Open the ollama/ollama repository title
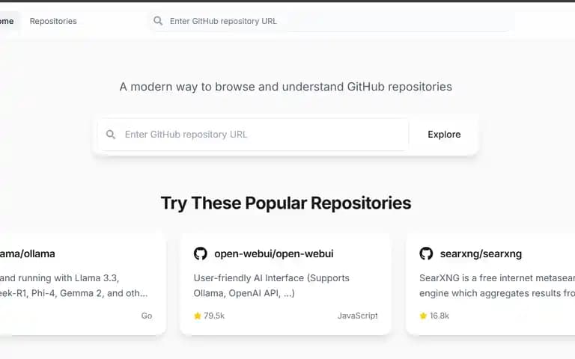 tap(28, 254)
